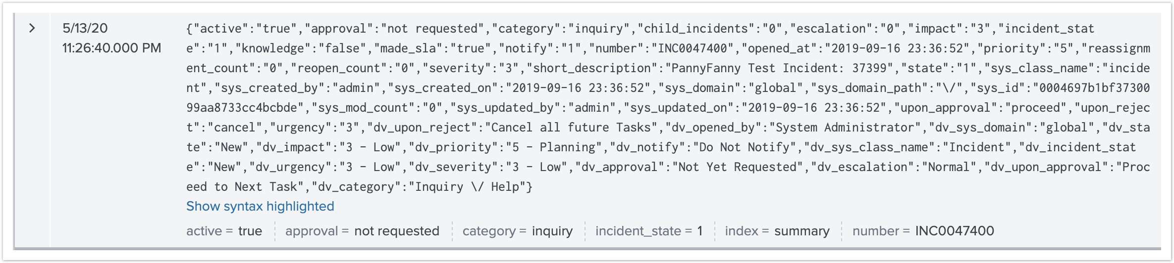Select the active field value true
The image size is (1174, 263).
(250, 231)
